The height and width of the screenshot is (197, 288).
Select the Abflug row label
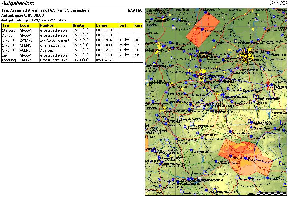click(7, 35)
